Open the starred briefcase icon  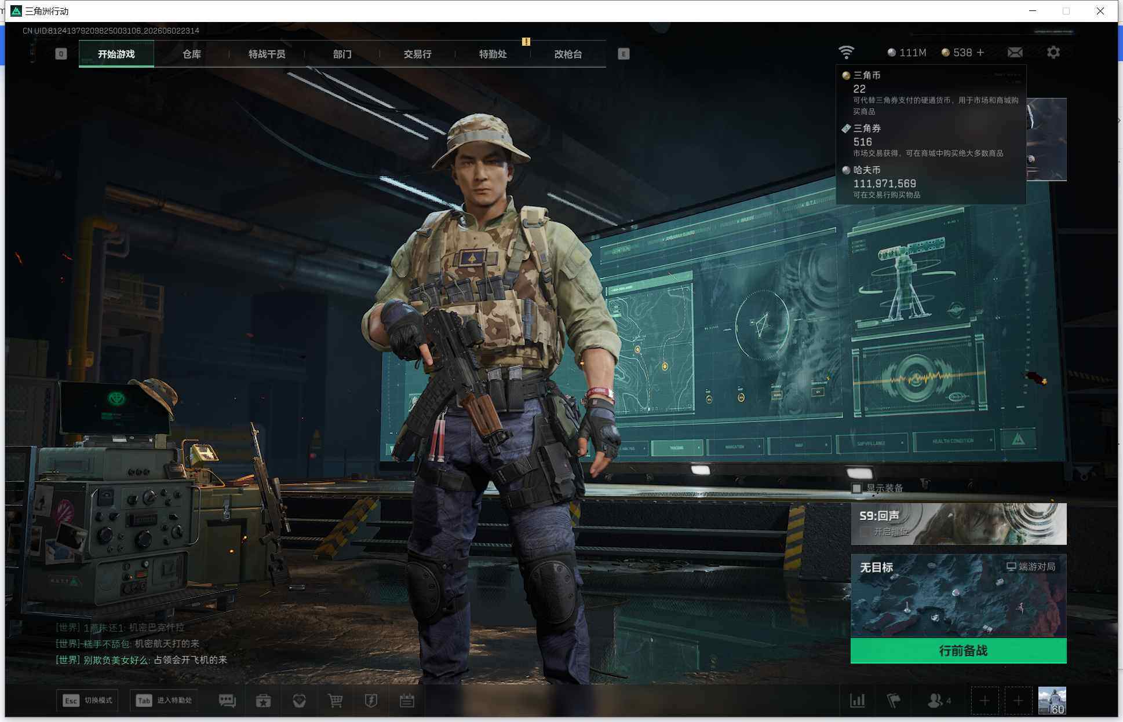coord(263,701)
